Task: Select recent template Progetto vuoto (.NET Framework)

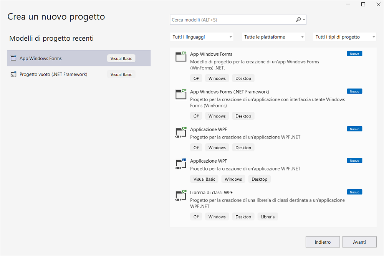Action: coord(79,74)
